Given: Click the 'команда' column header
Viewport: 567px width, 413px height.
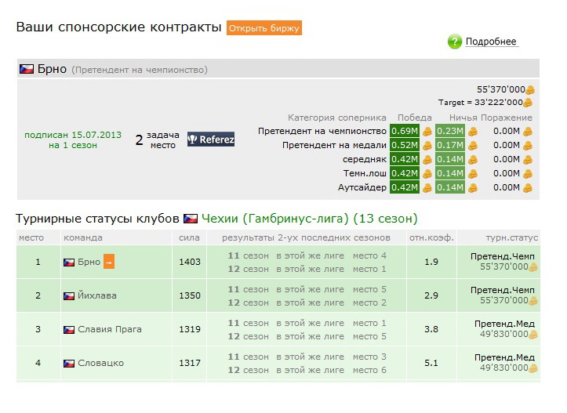Looking at the screenshot, I should [x=83, y=237].
